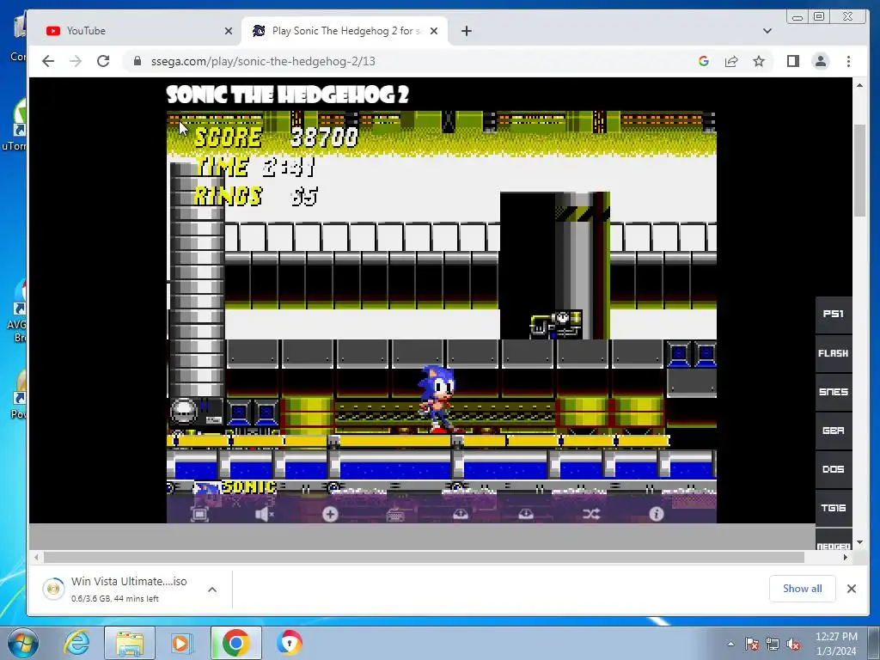Click the vertical page scrollbar thumb

[x=859, y=170]
